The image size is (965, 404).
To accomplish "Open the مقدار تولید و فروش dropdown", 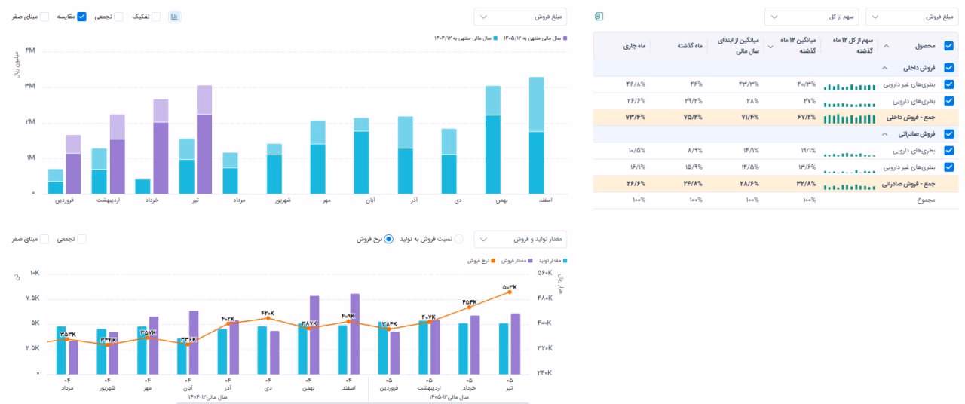I will point(520,239).
